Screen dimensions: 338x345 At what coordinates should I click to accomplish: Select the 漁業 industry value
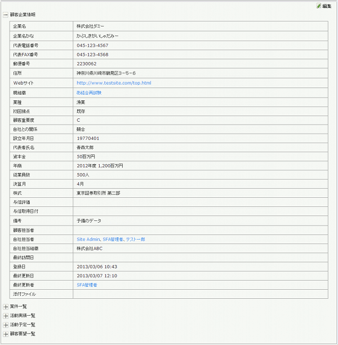81,102
